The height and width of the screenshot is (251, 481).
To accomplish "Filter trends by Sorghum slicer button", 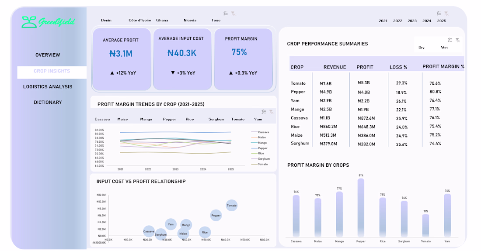I will pyautogui.click(x=216, y=119).
